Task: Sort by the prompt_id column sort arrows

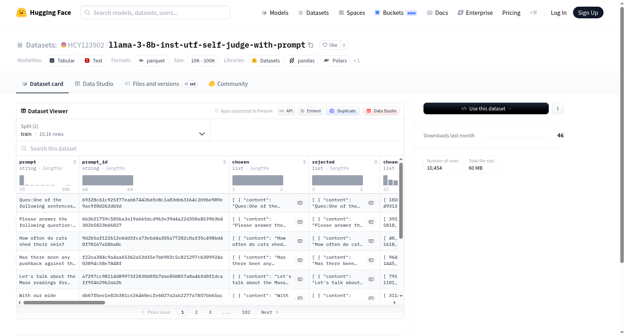Action: (x=225, y=162)
